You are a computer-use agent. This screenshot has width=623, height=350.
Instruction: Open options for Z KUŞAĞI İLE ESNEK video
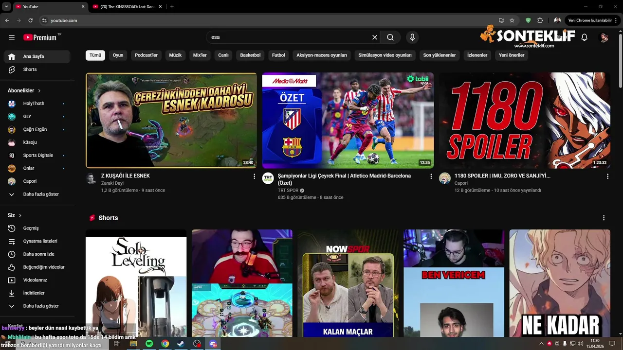(254, 176)
